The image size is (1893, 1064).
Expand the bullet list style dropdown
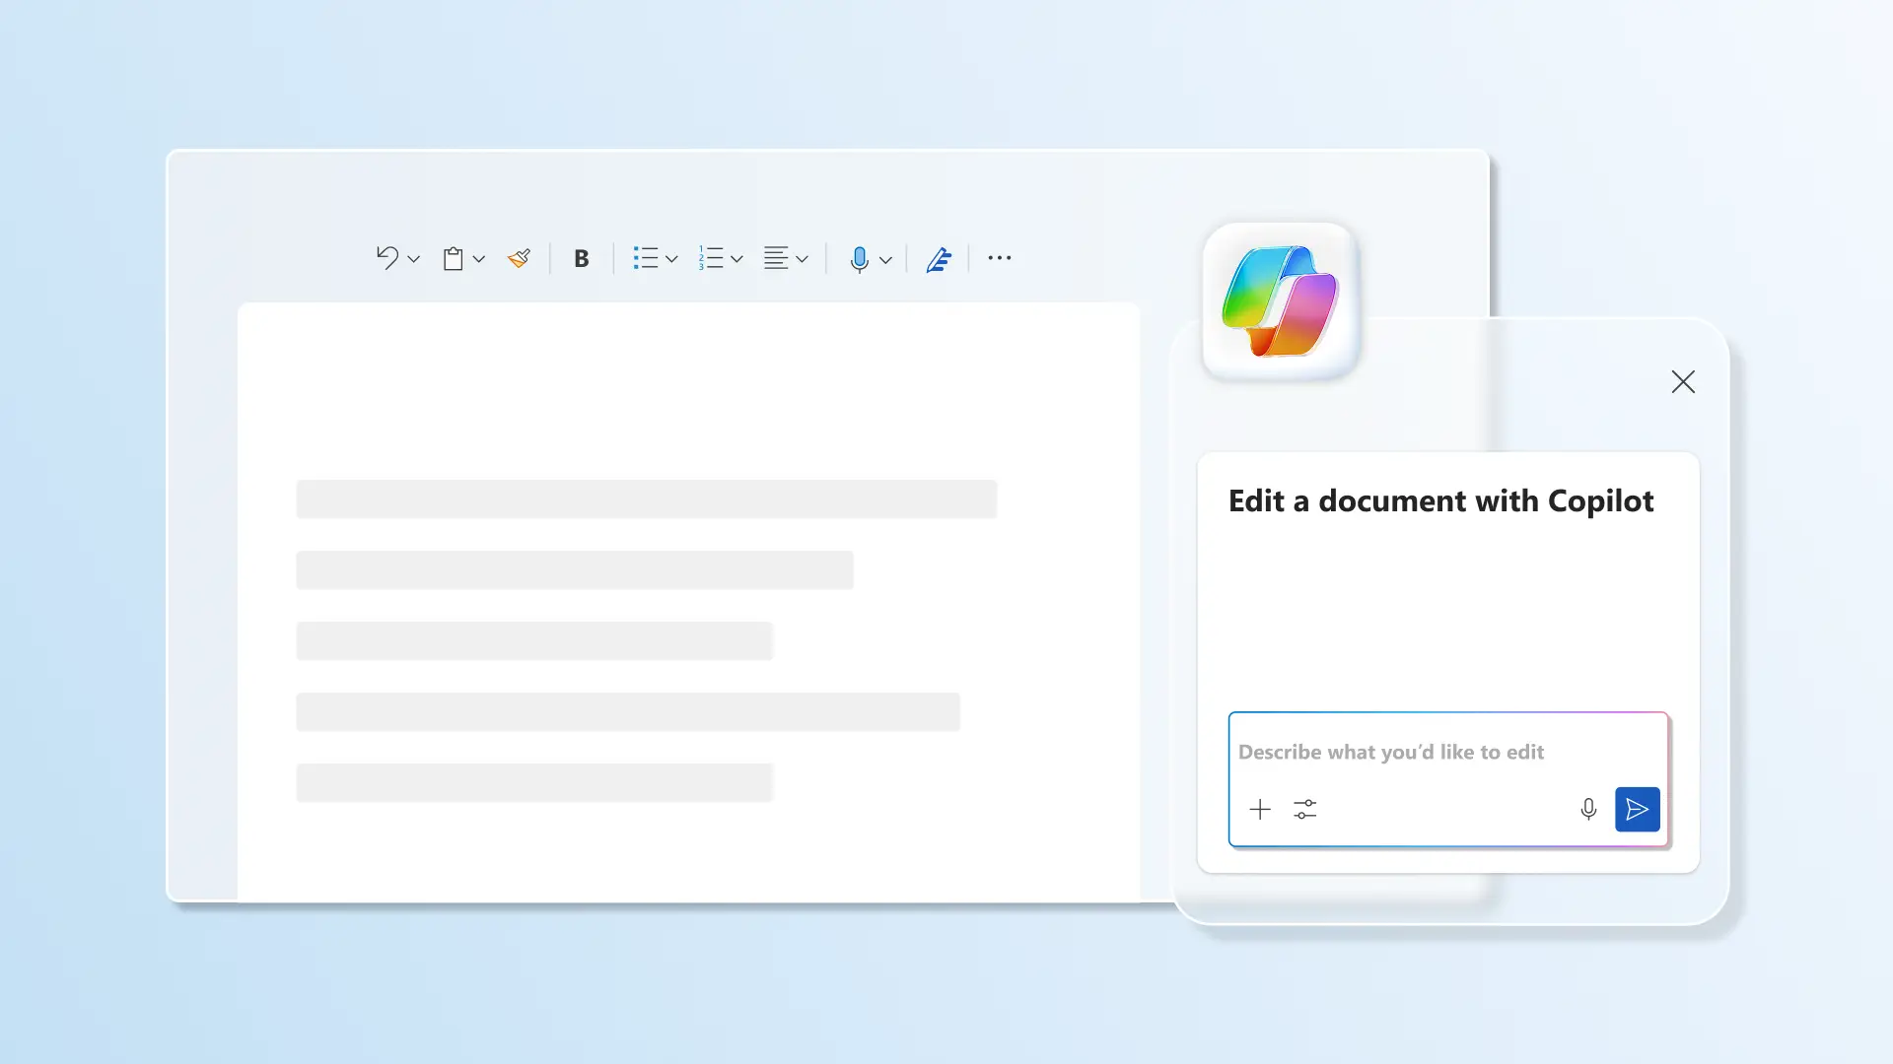point(672,259)
